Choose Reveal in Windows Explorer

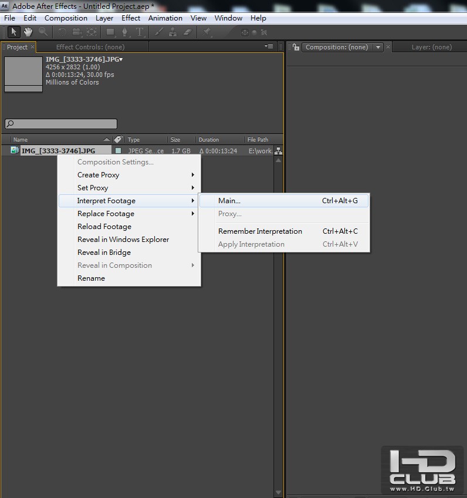[130, 240]
